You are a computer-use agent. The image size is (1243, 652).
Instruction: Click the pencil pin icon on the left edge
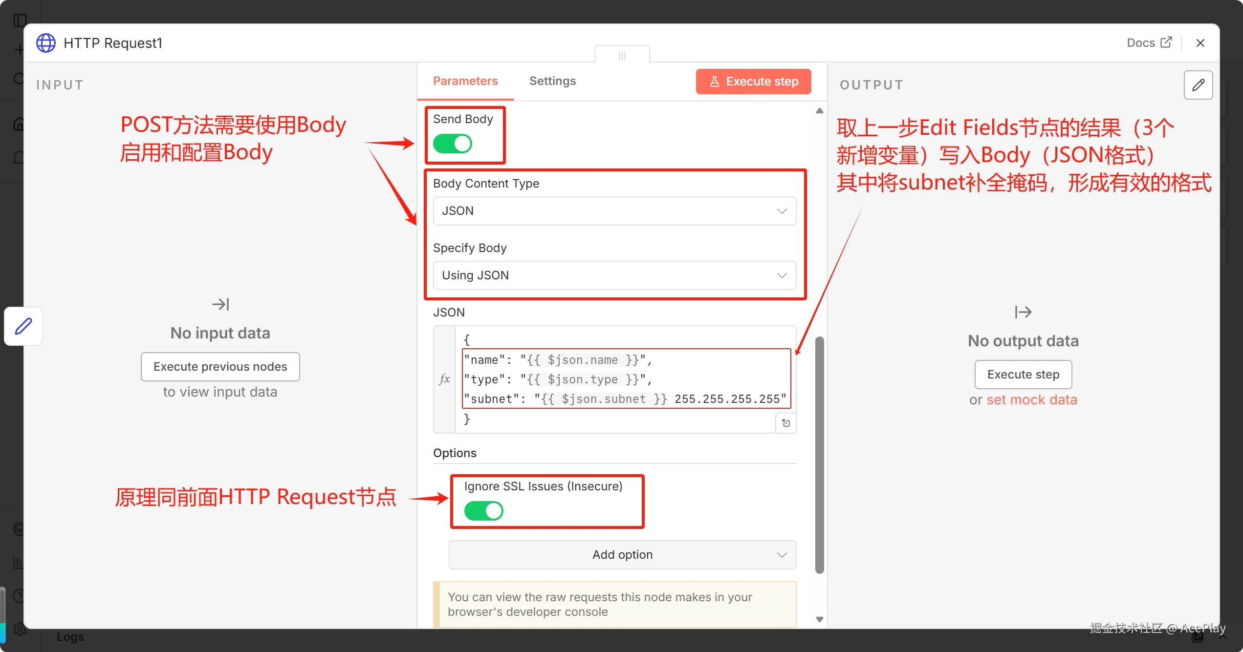coord(23,326)
